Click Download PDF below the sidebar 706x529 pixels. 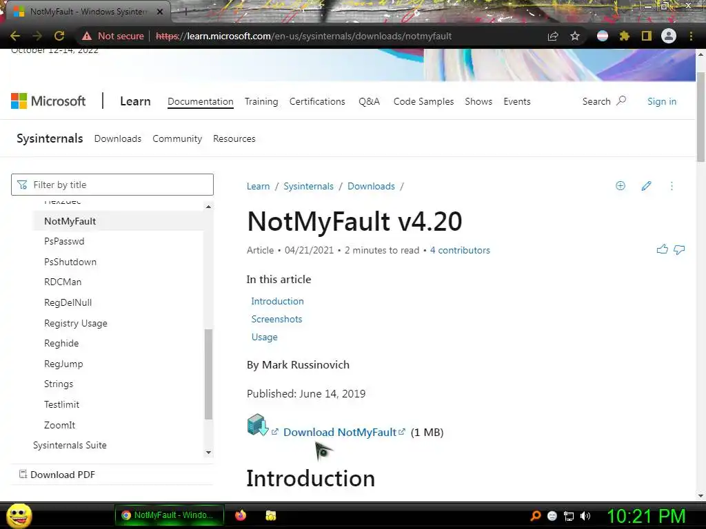pyautogui.click(x=57, y=475)
